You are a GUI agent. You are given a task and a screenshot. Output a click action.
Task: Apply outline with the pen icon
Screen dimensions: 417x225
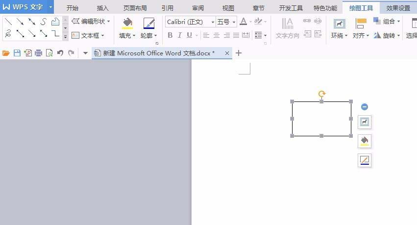coord(149,24)
